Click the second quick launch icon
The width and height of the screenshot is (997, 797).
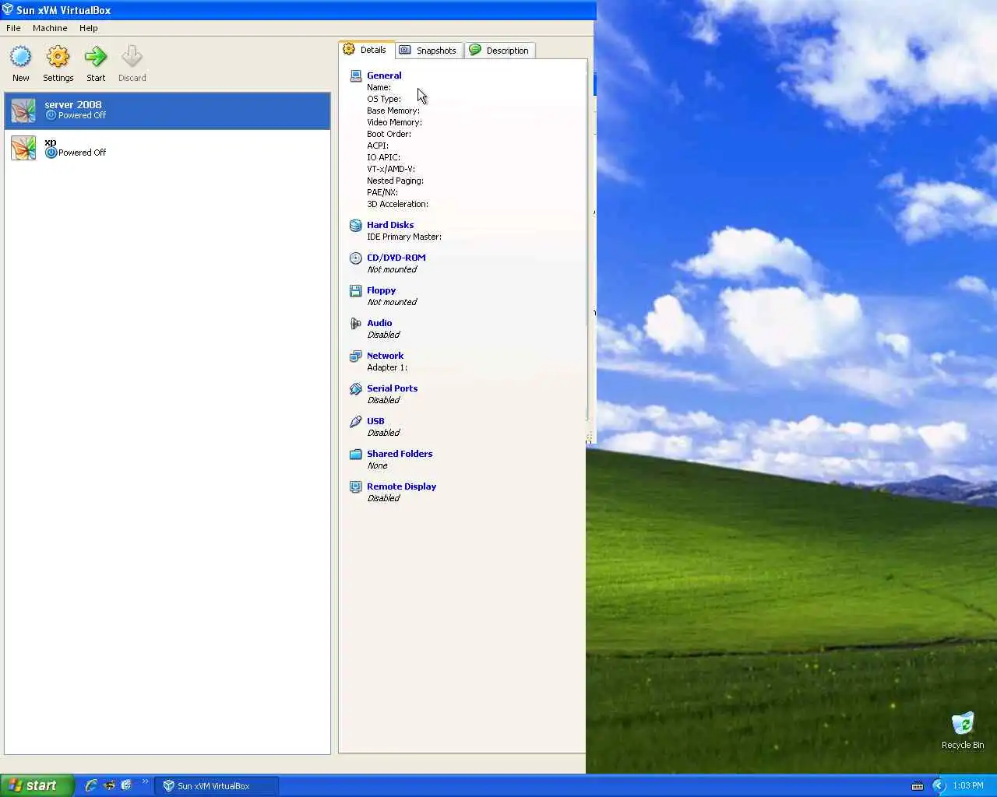[109, 785]
